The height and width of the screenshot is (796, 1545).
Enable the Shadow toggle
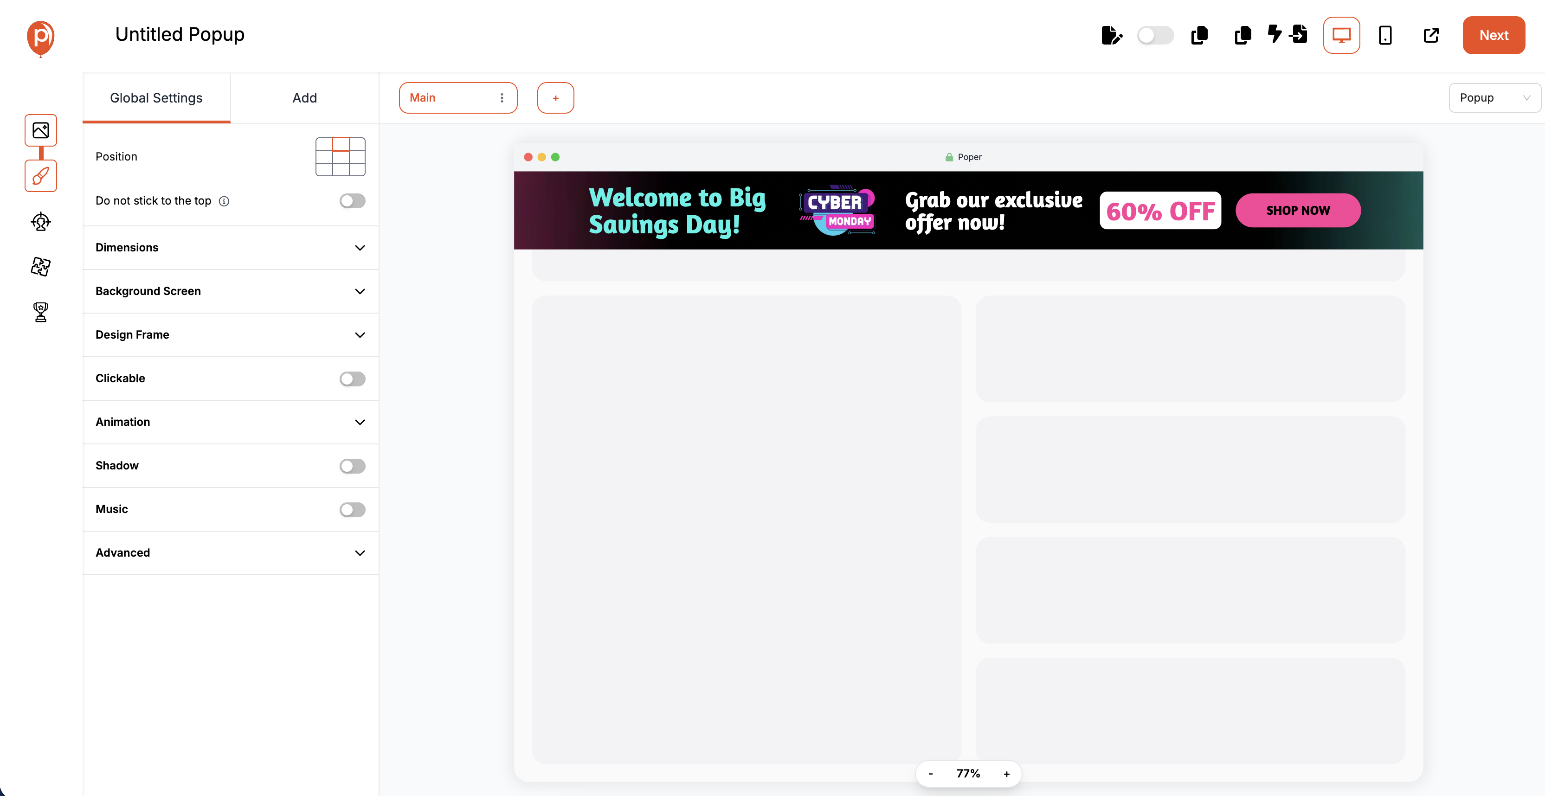click(352, 465)
